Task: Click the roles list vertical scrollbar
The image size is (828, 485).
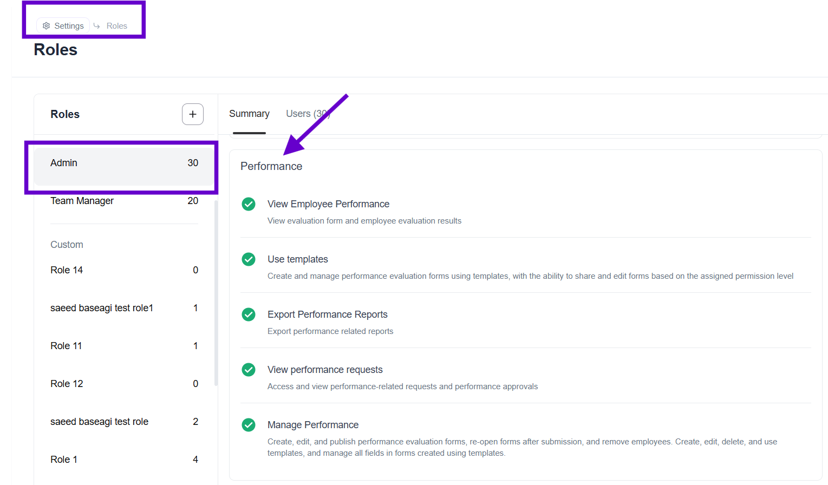Action: [216, 292]
